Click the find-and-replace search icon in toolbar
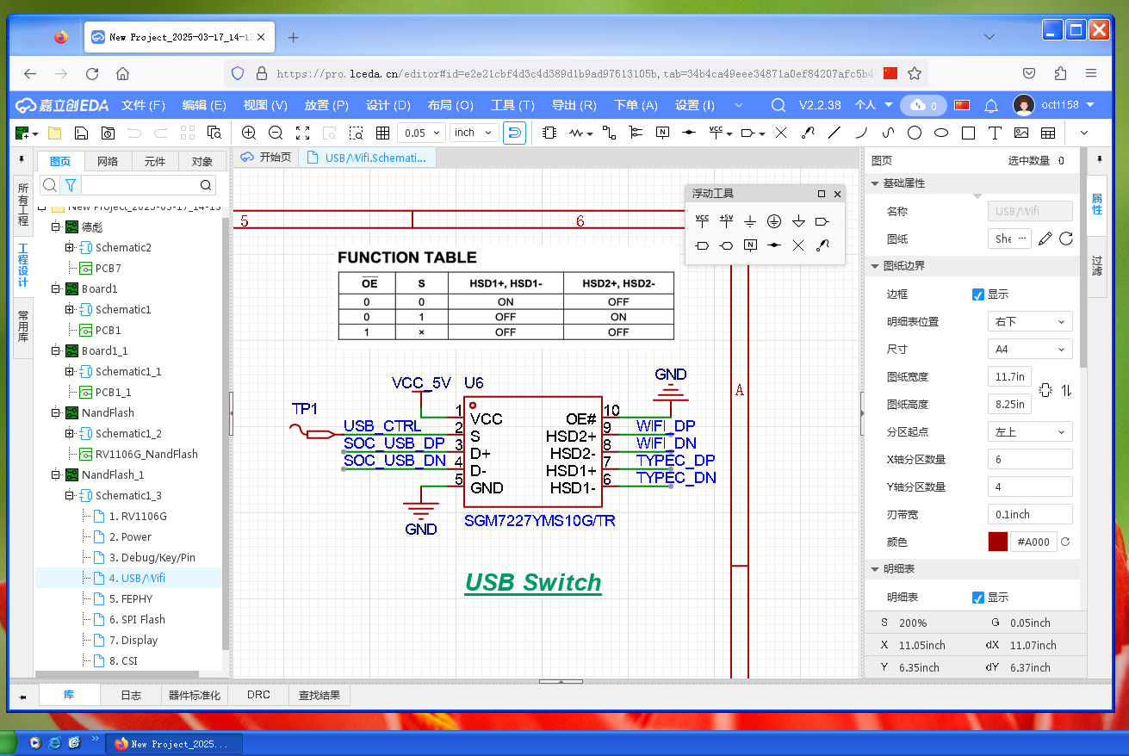The height and width of the screenshot is (756, 1129). click(214, 133)
